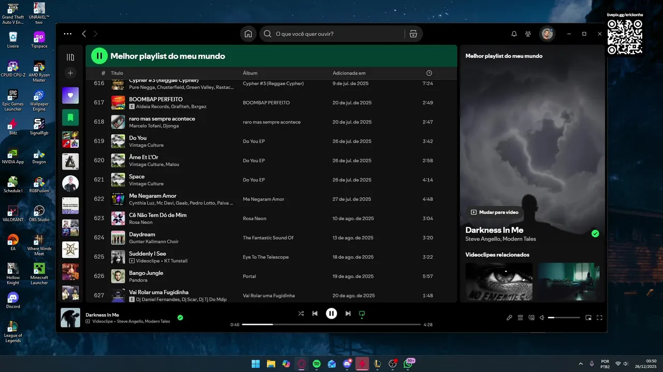Toggle repeat mode
This screenshot has width=663, height=372.
pos(362,313)
